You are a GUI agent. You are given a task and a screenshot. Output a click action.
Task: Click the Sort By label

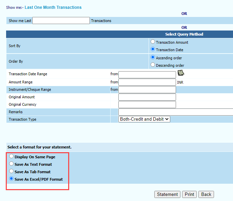[15, 46]
